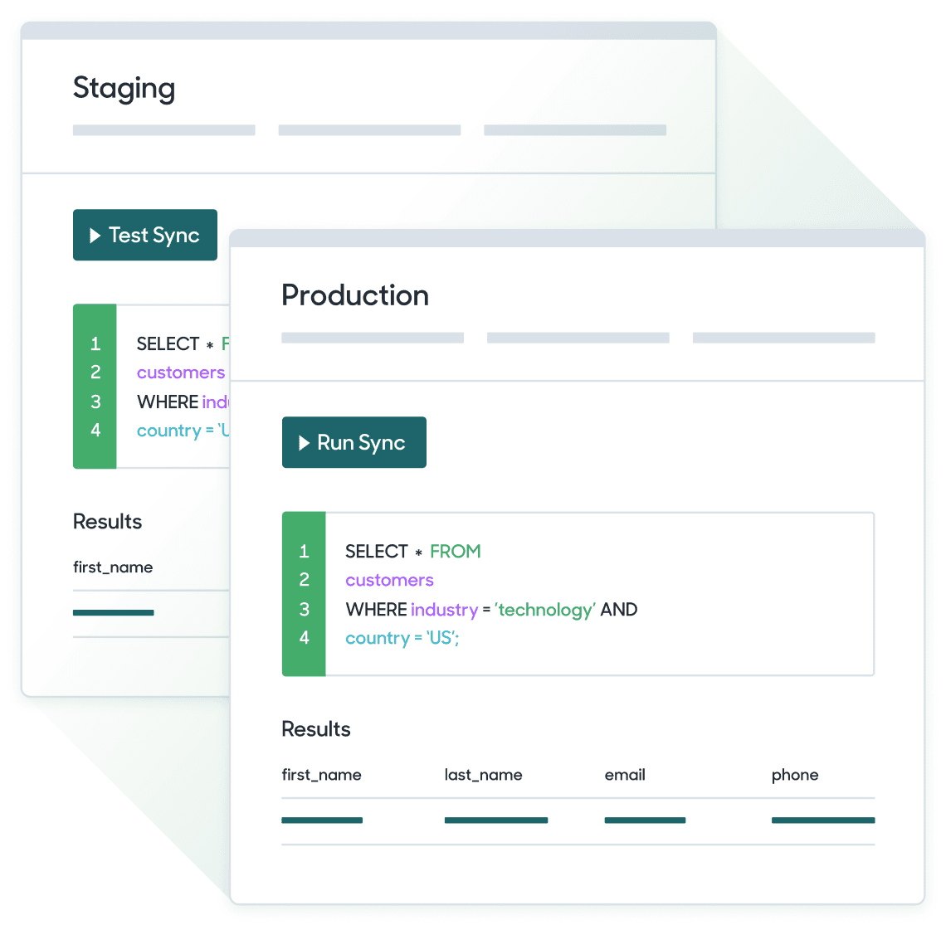Screen dimensions: 946x925
Task: Click the last_name column header
Action: pyautogui.click(x=483, y=775)
